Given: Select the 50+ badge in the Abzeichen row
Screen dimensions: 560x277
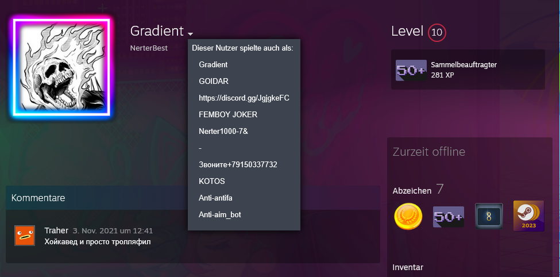Looking at the screenshot, I should [448, 217].
